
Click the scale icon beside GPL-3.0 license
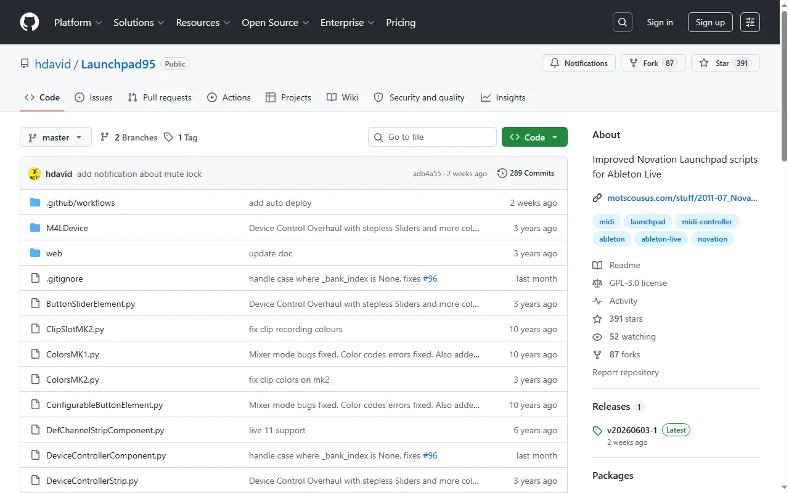(597, 283)
